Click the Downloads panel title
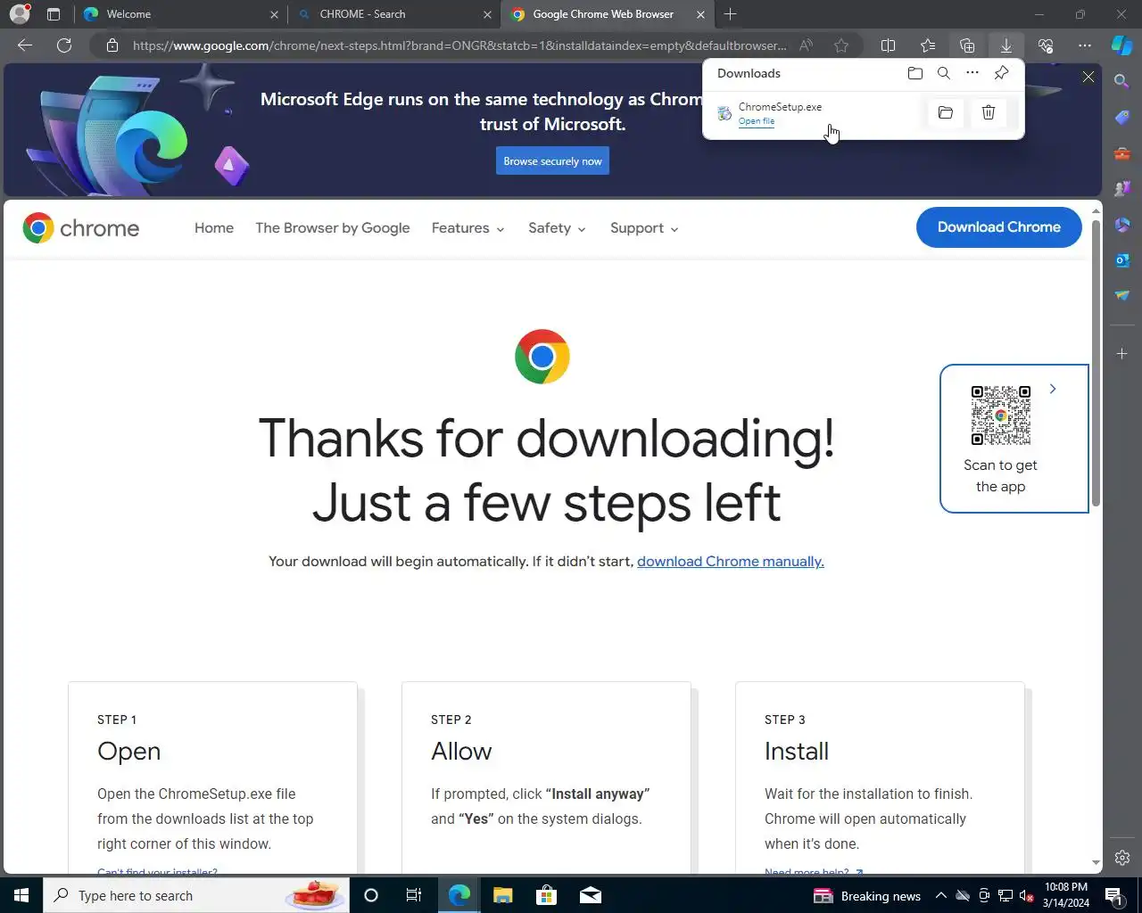The height and width of the screenshot is (913, 1142). pyautogui.click(x=749, y=73)
